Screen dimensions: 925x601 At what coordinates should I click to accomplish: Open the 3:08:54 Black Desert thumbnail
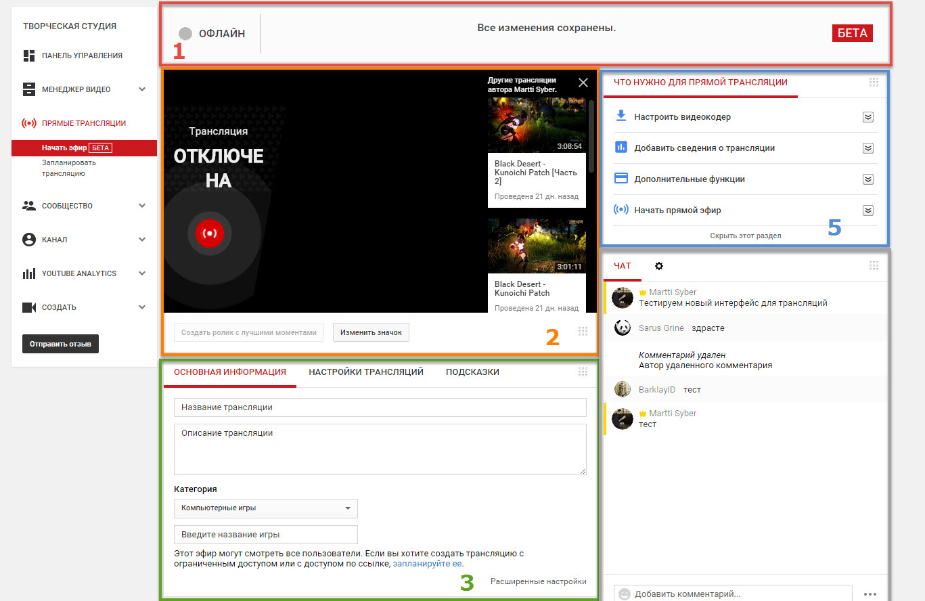(537, 125)
